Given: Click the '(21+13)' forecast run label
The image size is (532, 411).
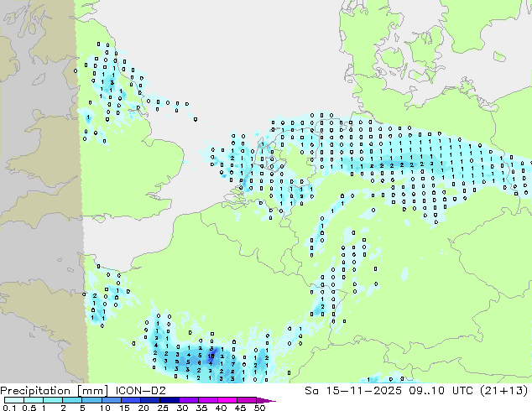Looking at the screenshot, I should pos(504,391).
